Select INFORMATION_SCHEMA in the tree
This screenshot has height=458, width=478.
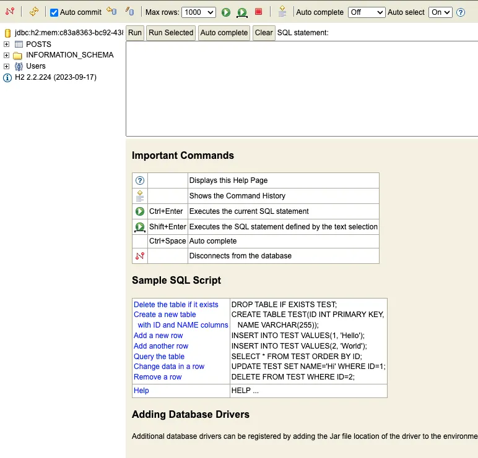point(70,55)
